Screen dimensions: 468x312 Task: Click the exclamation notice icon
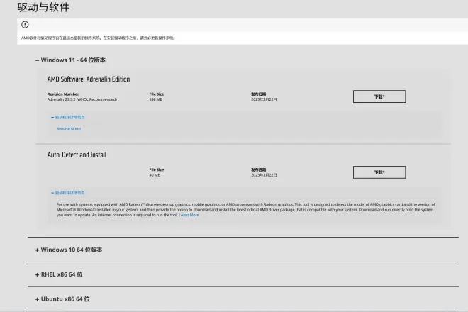click(25, 25)
